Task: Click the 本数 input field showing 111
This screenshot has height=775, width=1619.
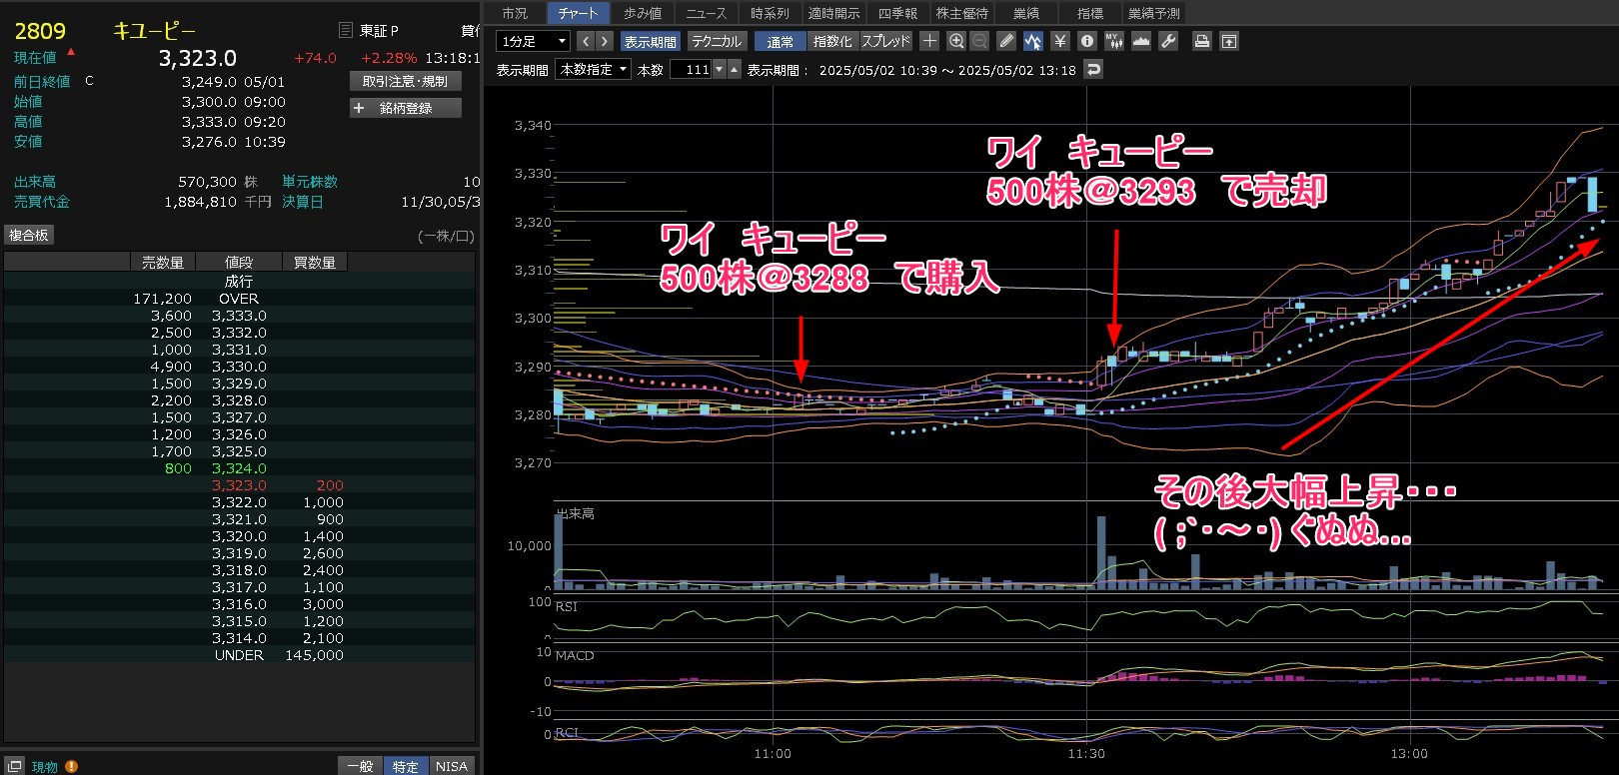Action: tap(691, 69)
